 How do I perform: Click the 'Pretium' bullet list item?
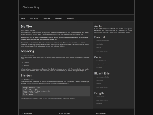tap(26, 66)
